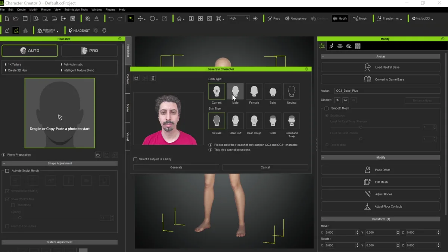Click the Redo arrow in toolbar
The image size is (448, 252).
click(x=120, y=18)
